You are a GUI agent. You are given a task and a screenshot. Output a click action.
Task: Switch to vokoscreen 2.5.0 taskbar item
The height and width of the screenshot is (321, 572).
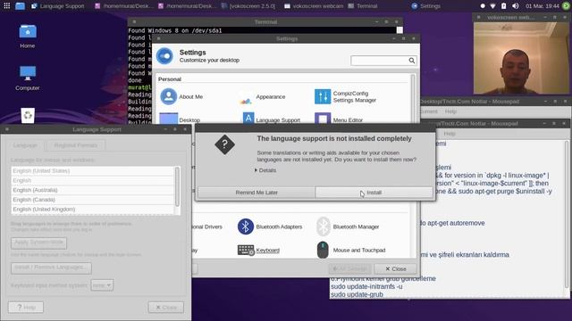click(x=248, y=6)
